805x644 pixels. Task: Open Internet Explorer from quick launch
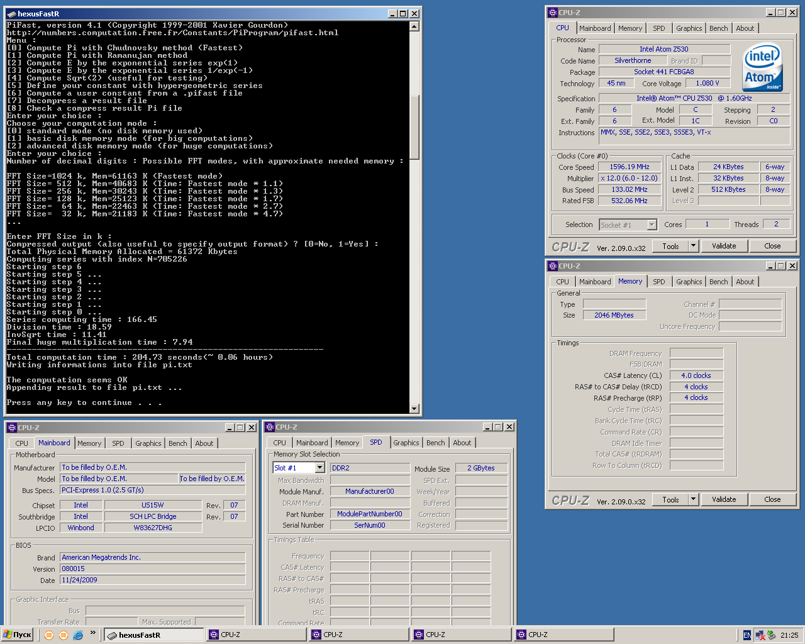coord(78,635)
